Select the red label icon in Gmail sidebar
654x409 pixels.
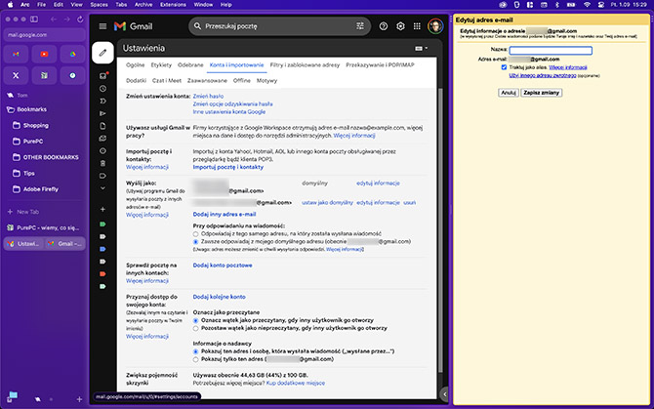pyautogui.click(x=102, y=274)
